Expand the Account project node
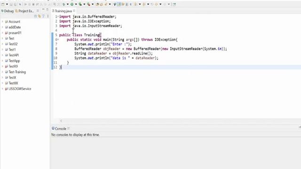Screen dimensions: 301x169 point(2,22)
